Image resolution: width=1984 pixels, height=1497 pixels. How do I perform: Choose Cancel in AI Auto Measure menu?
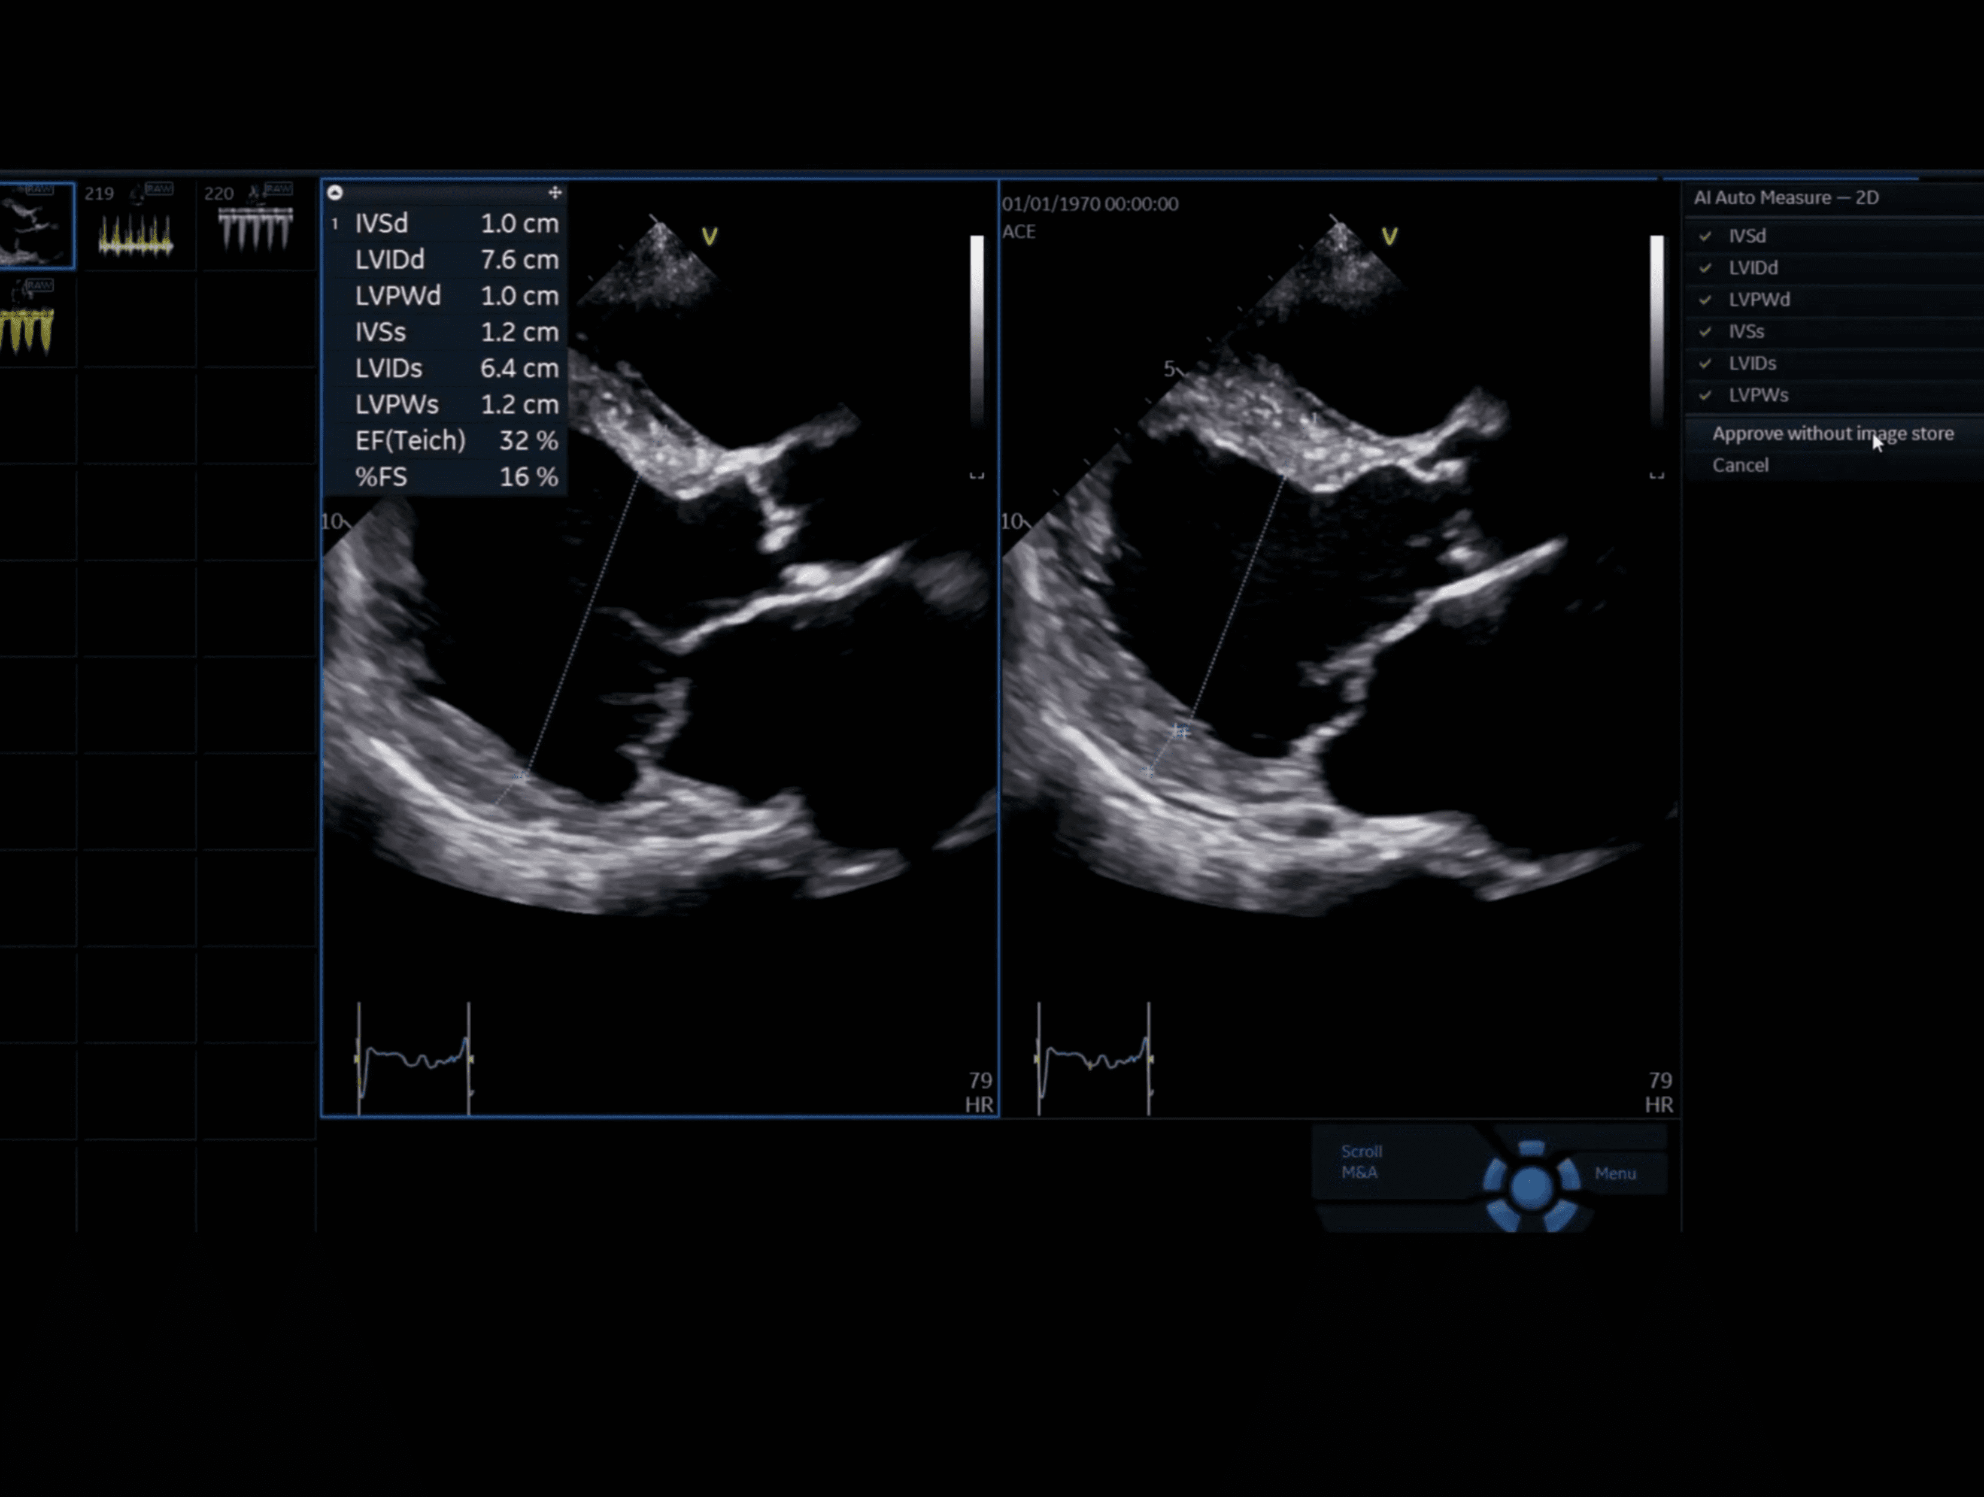[1740, 465]
